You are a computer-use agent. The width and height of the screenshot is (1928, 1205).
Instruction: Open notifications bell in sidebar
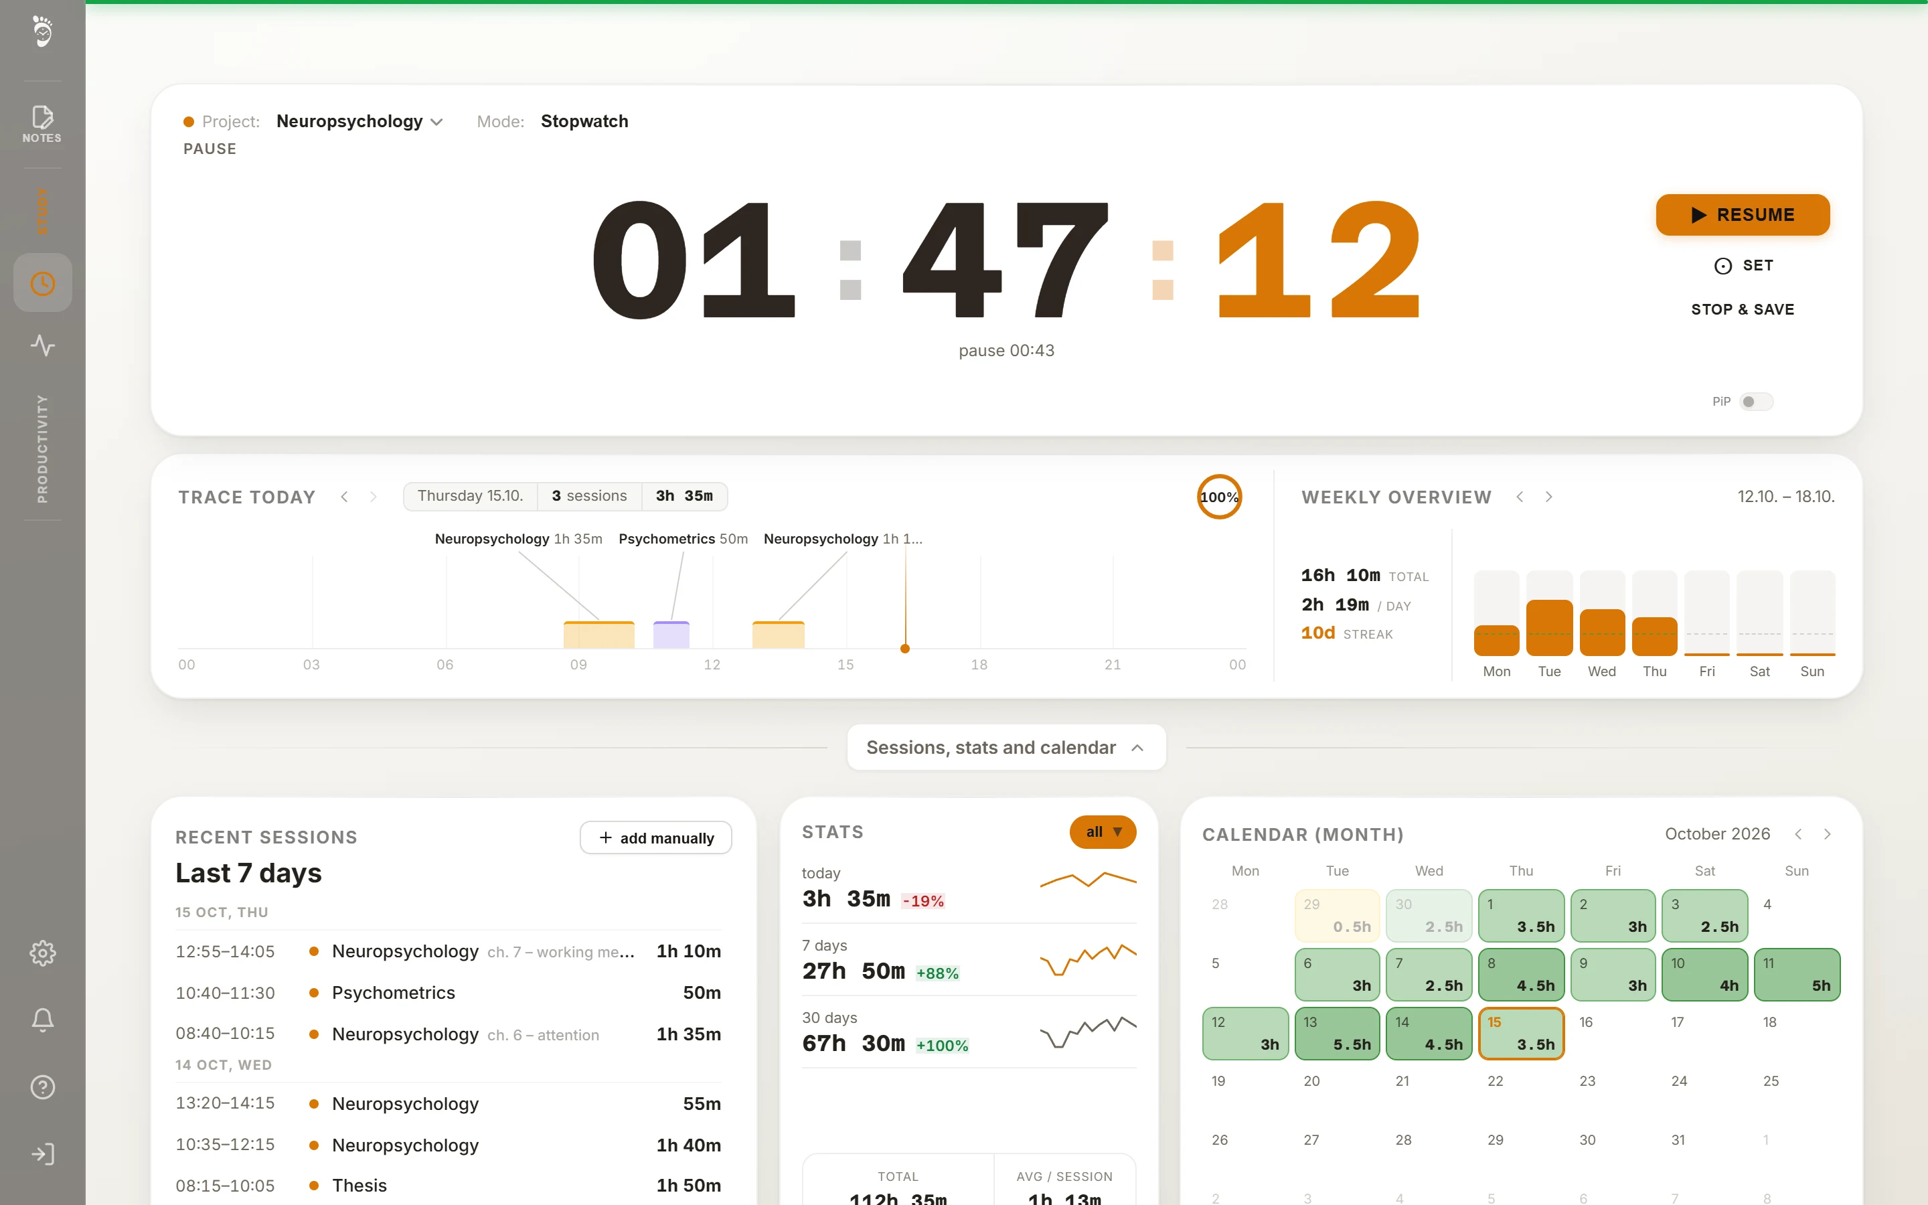point(42,1020)
